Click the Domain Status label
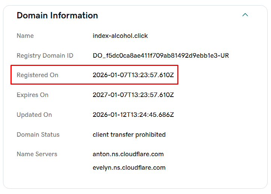This screenshot has height=194, width=271. pos(38,135)
